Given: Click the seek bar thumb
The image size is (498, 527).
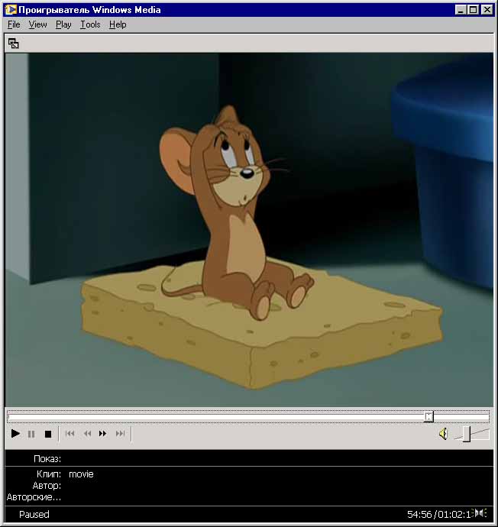Looking at the screenshot, I should click(428, 417).
